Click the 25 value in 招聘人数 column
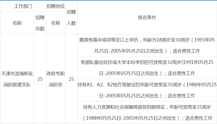 point(71,79)
